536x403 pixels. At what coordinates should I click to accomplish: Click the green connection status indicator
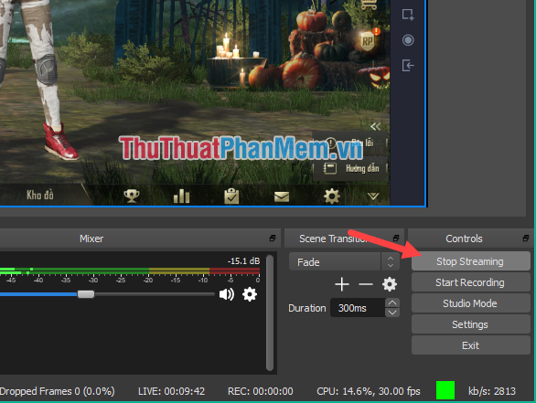[445, 390]
